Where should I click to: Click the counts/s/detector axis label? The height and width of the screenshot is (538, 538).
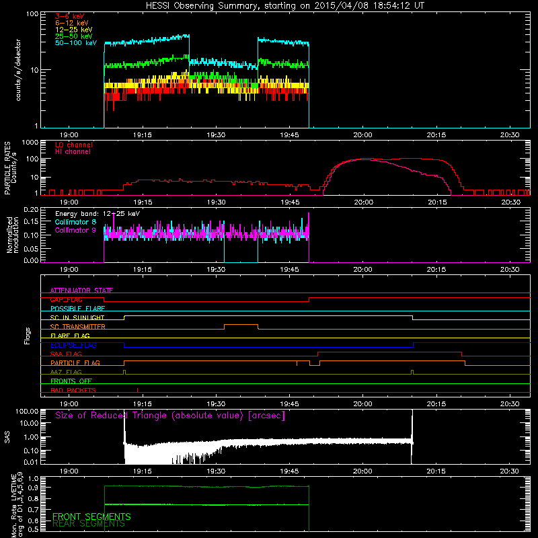click(18, 70)
